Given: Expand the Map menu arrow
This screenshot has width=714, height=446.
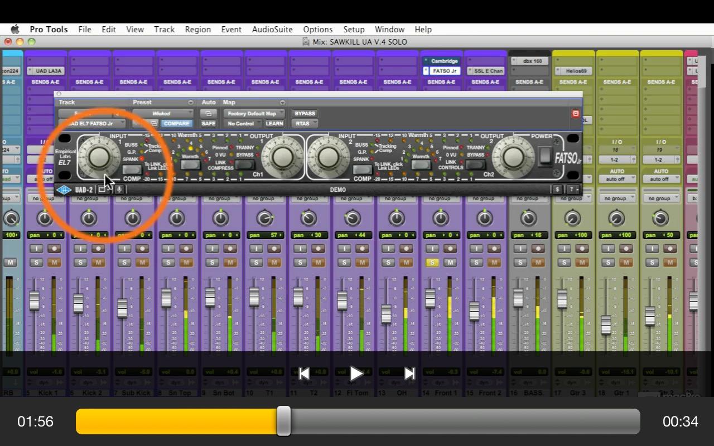Looking at the screenshot, I should click(282, 103).
